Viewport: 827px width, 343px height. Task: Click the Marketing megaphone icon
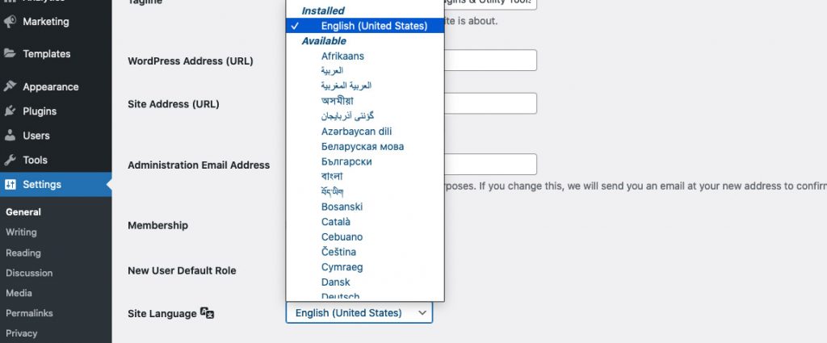pos(10,22)
